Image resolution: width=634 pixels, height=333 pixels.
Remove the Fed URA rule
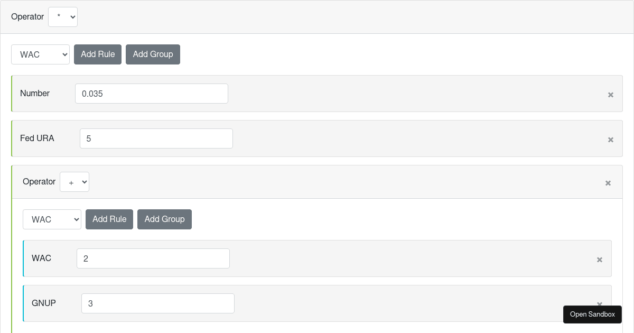coord(610,139)
